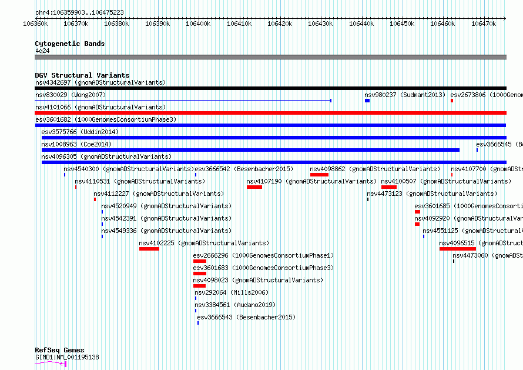This screenshot has height=370, width=523.
Task: Click the esv2666296 1000GenomesConsortiumPhase1 label
Action: (263, 255)
